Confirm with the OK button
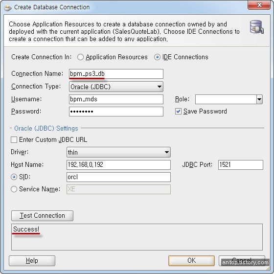 [x=191, y=261]
